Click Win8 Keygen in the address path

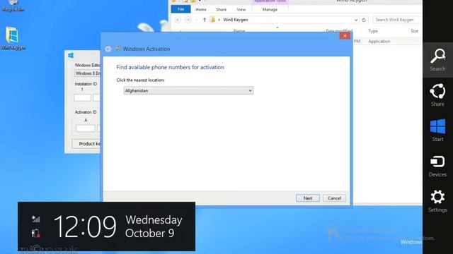(236, 20)
